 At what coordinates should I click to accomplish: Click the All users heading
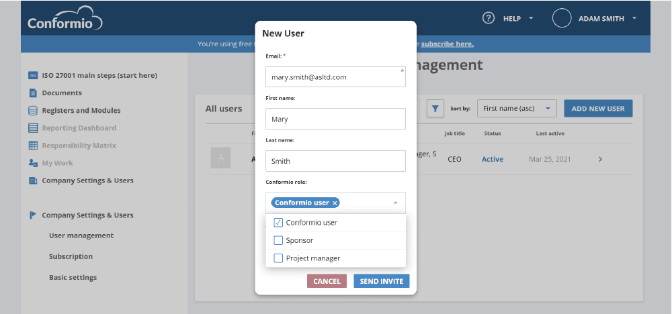coord(224,109)
